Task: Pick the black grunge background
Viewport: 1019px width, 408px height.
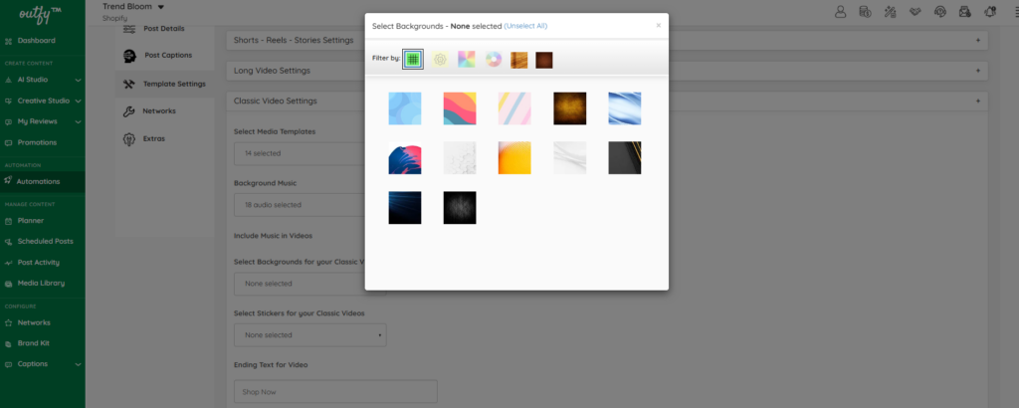Action: [460, 208]
